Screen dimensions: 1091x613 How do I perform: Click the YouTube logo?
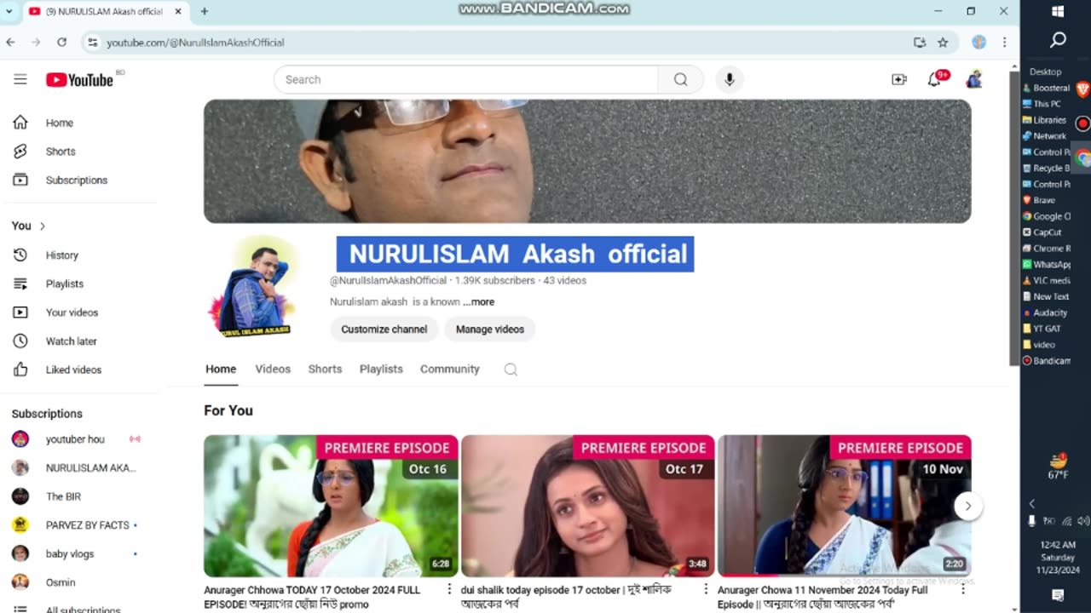coord(79,79)
